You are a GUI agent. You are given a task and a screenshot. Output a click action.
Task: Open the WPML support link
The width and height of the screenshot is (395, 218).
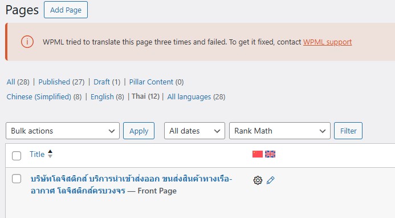tap(327, 42)
